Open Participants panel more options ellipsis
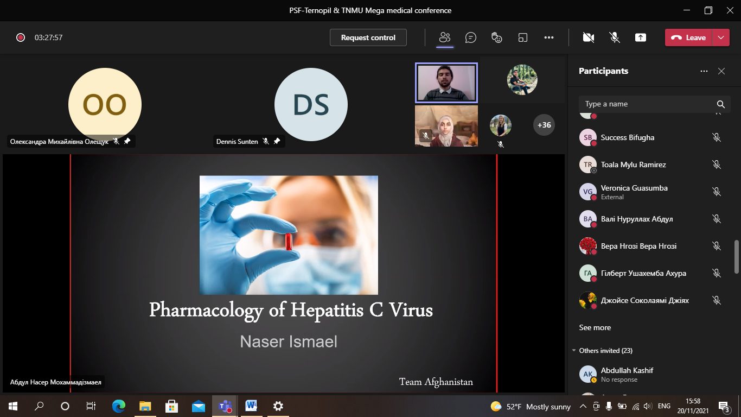 pyautogui.click(x=704, y=71)
